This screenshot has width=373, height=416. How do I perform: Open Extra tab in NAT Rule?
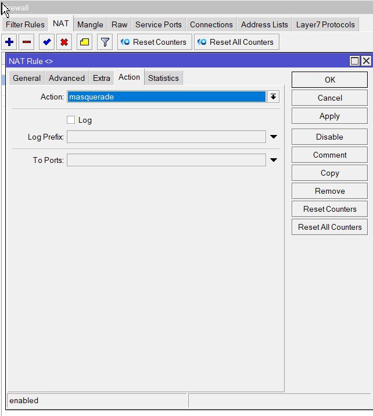click(x=102, y=78)
